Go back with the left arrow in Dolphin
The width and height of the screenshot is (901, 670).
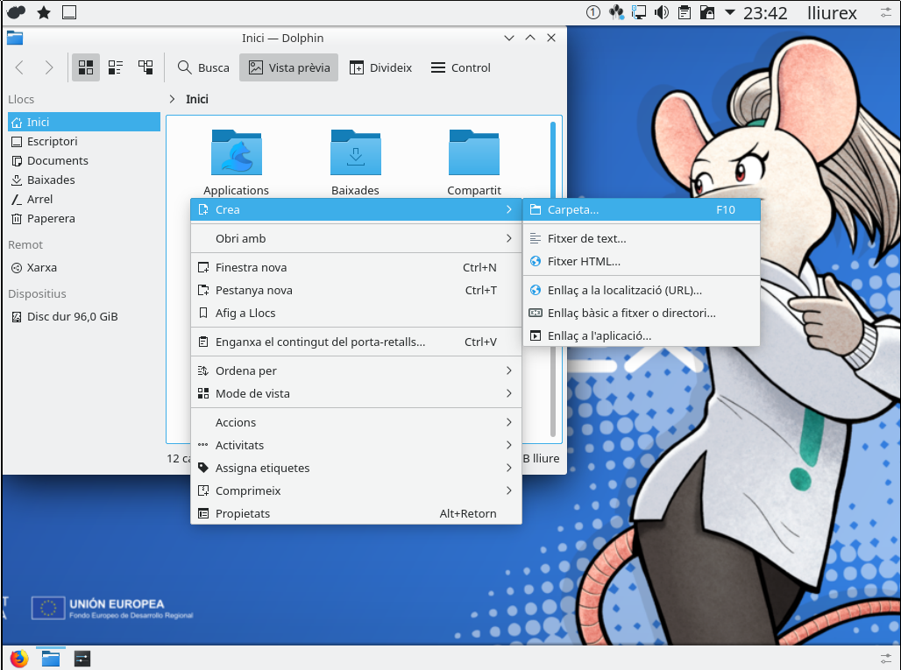point(19,67)
